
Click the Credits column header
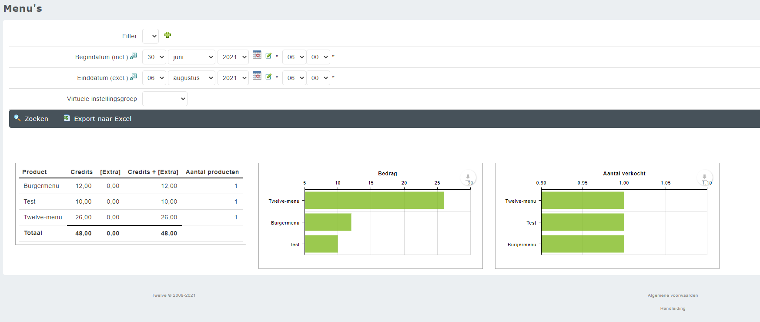point(81,172)
